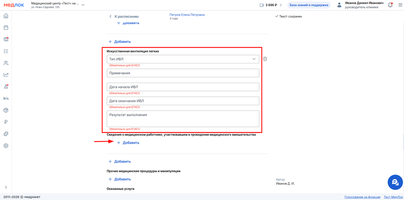Open the ruble finance sidebar icon

6,122
